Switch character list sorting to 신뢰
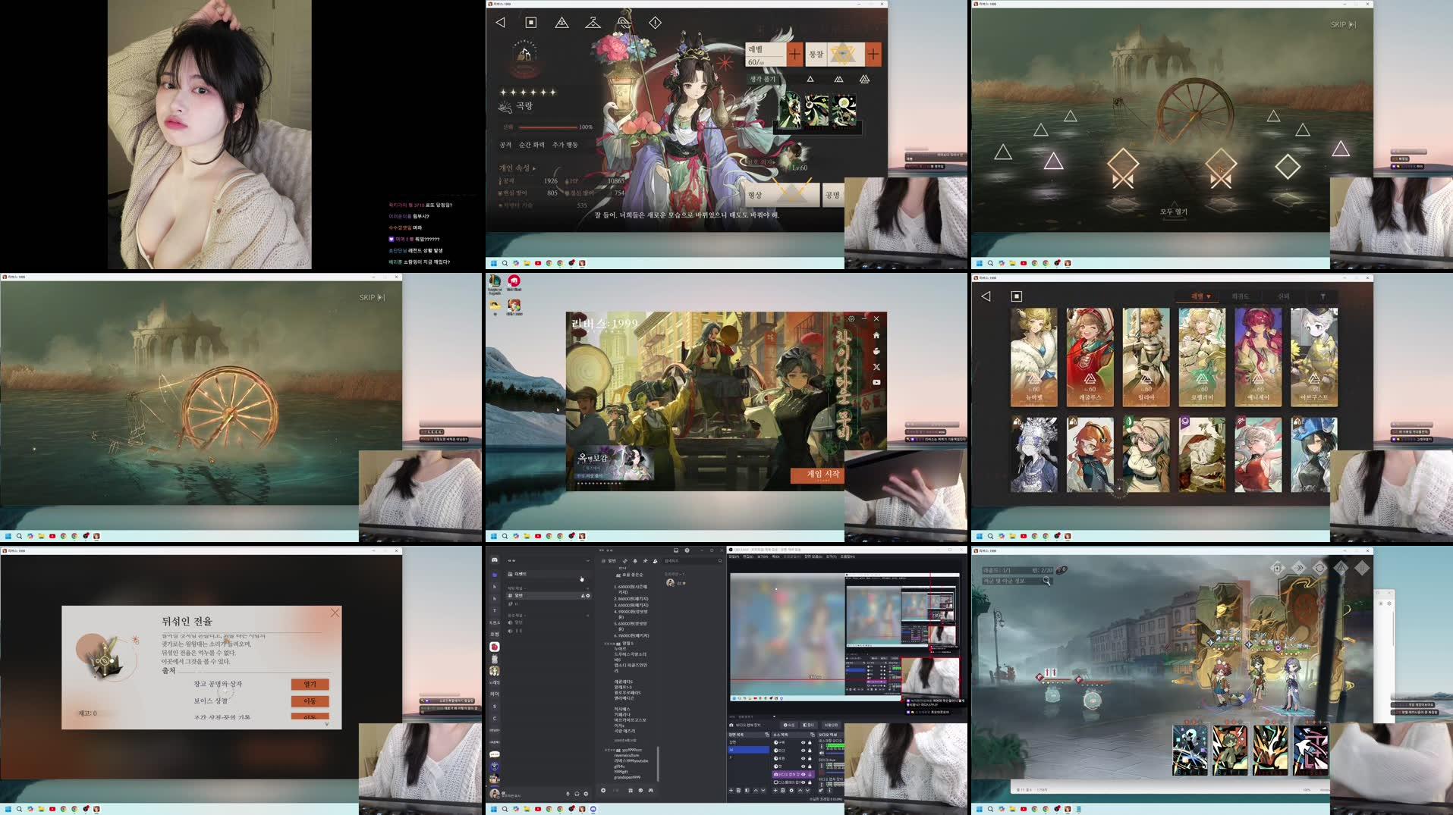1453x815 pixels. tap(1283, 296)
